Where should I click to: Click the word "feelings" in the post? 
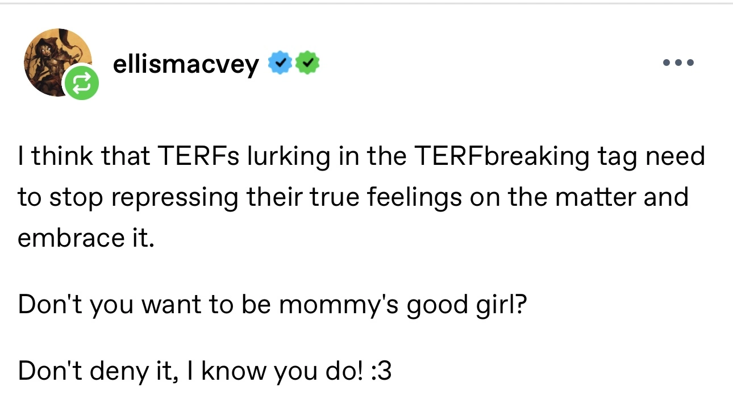[405, 197]
